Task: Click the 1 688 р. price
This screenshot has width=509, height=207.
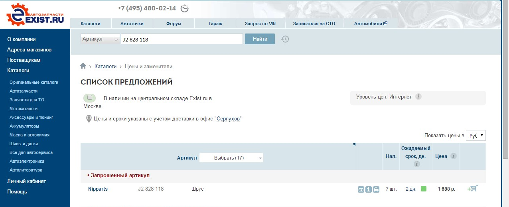Action: pyautogui.click(x=446, y=189)
